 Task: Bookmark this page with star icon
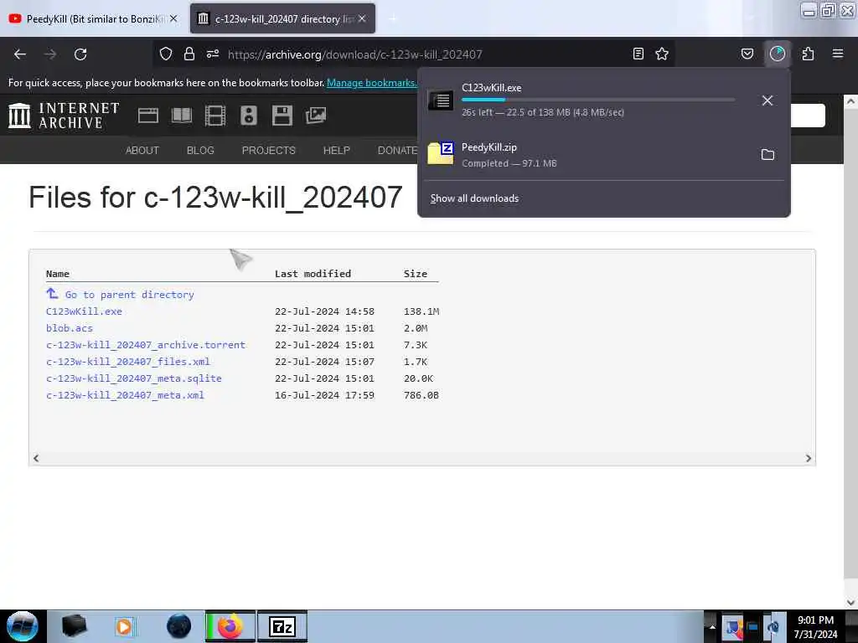click(x=662, y=54)
